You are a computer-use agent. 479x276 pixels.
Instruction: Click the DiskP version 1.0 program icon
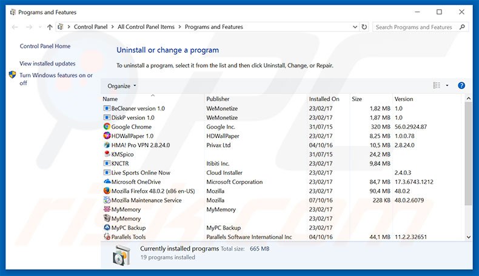coord(107,117)
